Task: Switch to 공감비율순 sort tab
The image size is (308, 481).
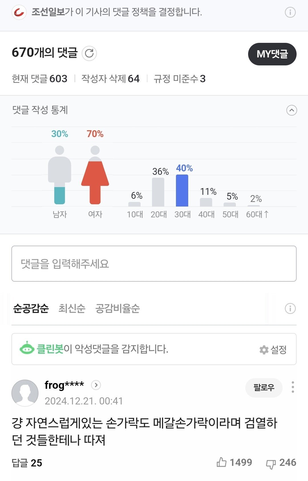Action: [117, 308]
